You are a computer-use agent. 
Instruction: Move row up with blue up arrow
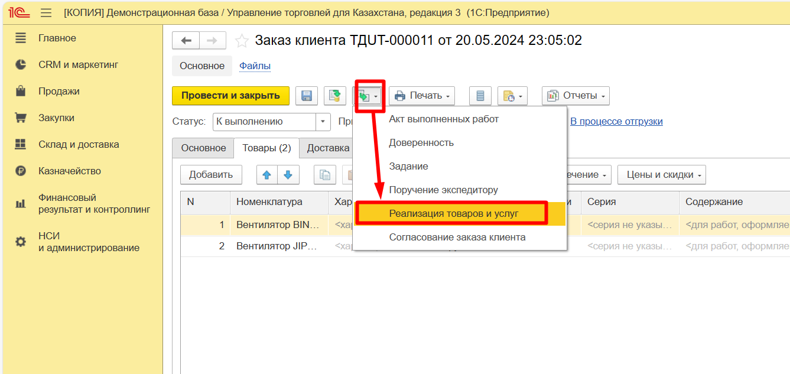click(266, 175)
